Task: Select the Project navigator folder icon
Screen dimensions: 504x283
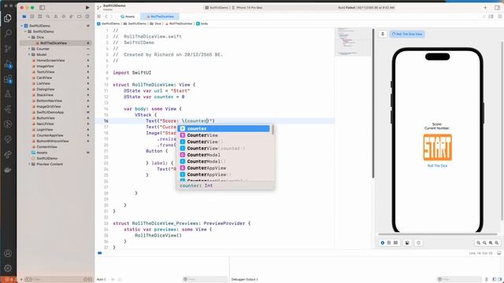Action: [24, 17]
